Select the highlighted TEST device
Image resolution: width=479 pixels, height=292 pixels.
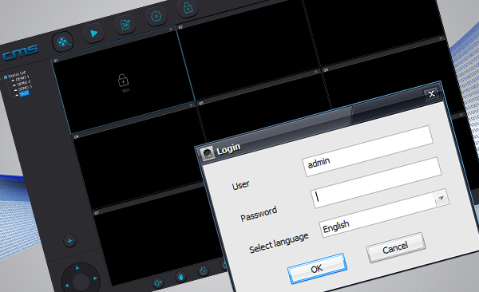coord(25,93)
